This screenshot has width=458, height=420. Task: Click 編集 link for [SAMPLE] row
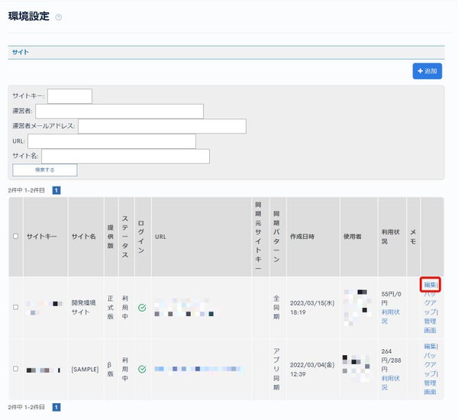[430, 347]
